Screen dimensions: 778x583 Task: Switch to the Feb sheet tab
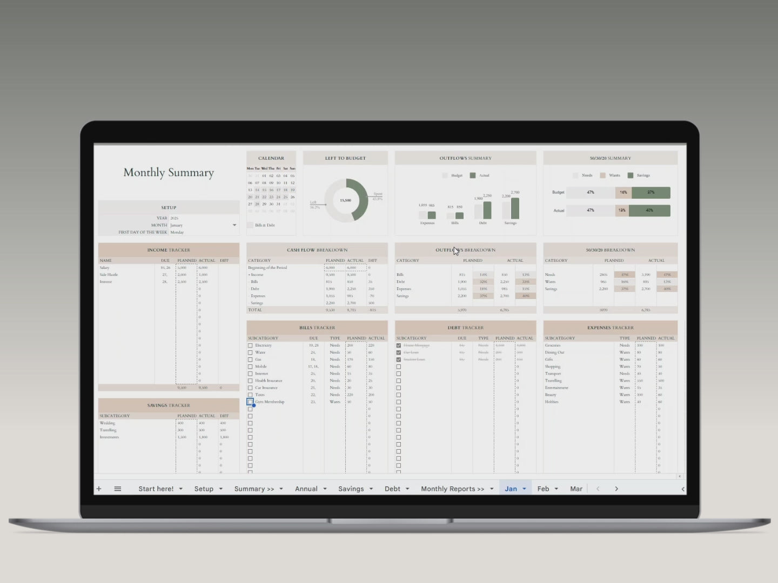[543, 489]
